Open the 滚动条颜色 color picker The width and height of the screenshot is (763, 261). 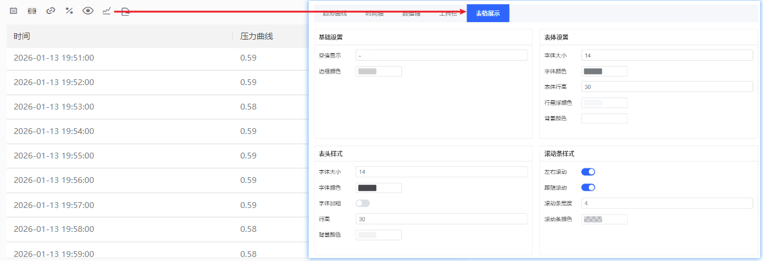[x=604, y=219]
